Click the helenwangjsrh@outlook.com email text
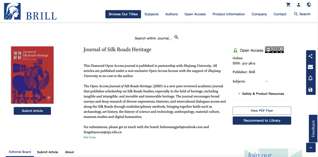The height and width of the screenshot is (157, 318). [181, 127]
